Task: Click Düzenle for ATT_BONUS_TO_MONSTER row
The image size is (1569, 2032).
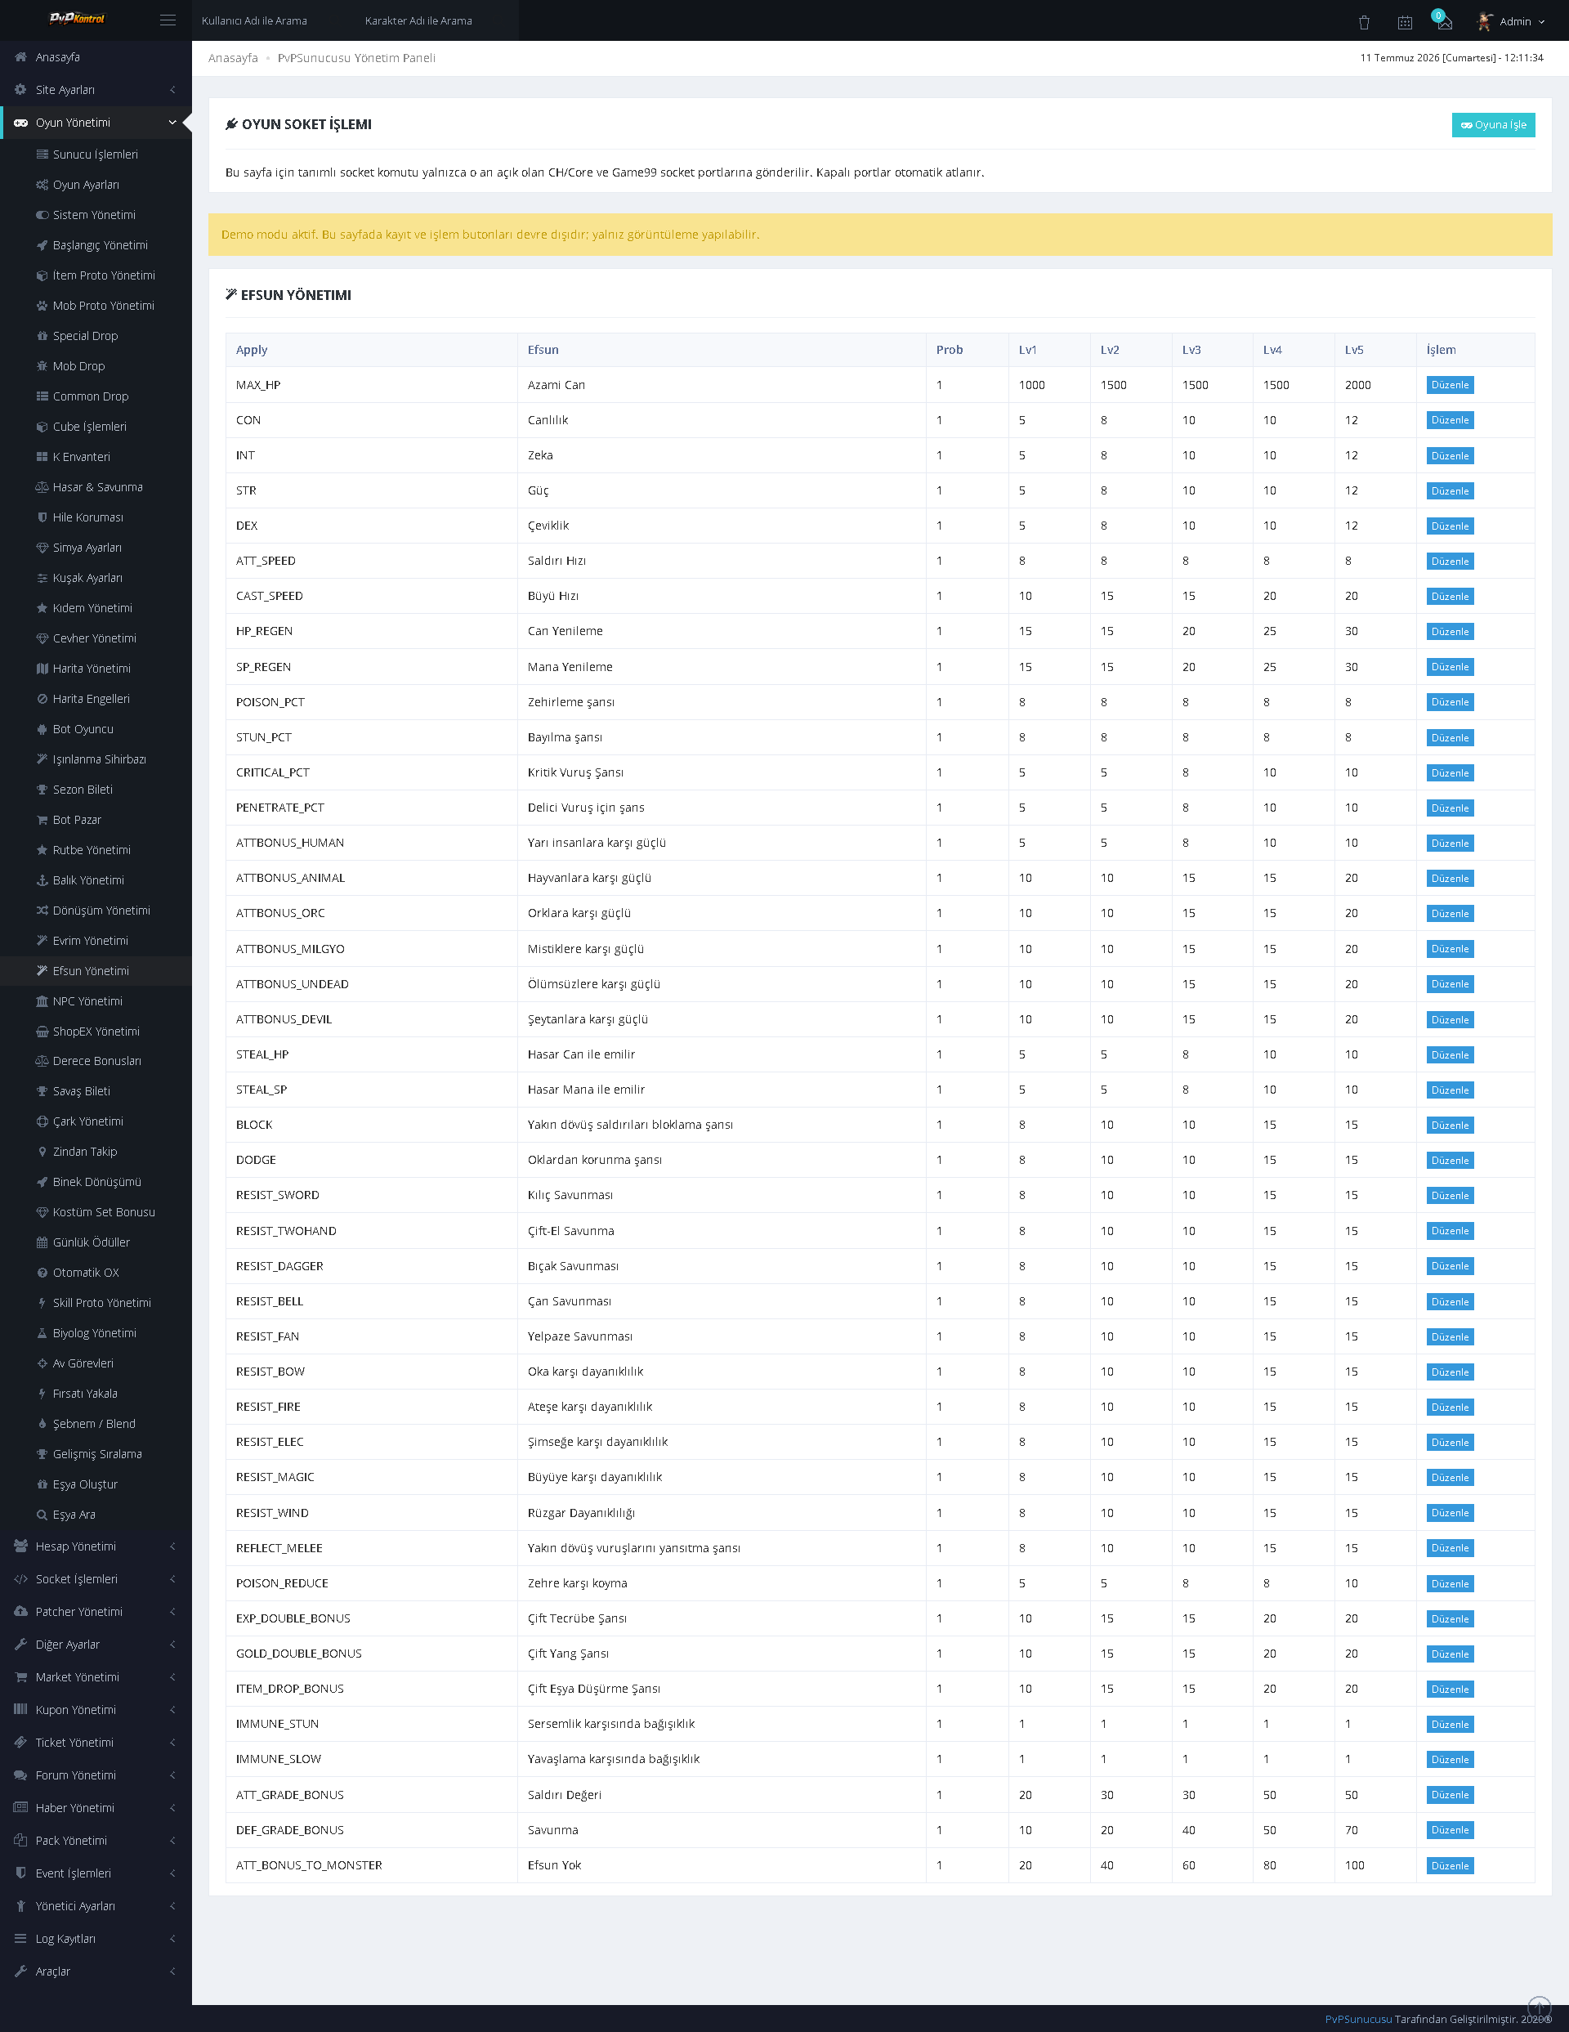Action: click(x=1449, y=1865)
